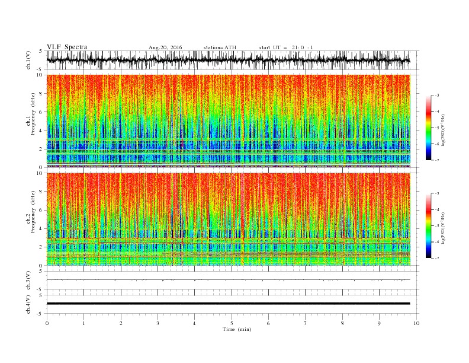Click the 'ch.4(V)' axis label
469x363 pixels.
pyautogui.click(x=28, y=304)
